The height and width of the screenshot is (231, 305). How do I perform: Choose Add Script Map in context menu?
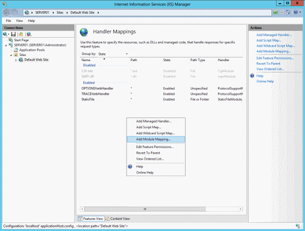pos(156,127)
